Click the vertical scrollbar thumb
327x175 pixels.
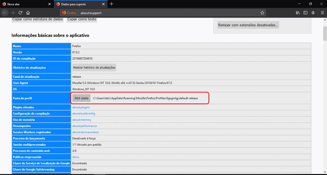pyautogui.click(x=325, y=34)
